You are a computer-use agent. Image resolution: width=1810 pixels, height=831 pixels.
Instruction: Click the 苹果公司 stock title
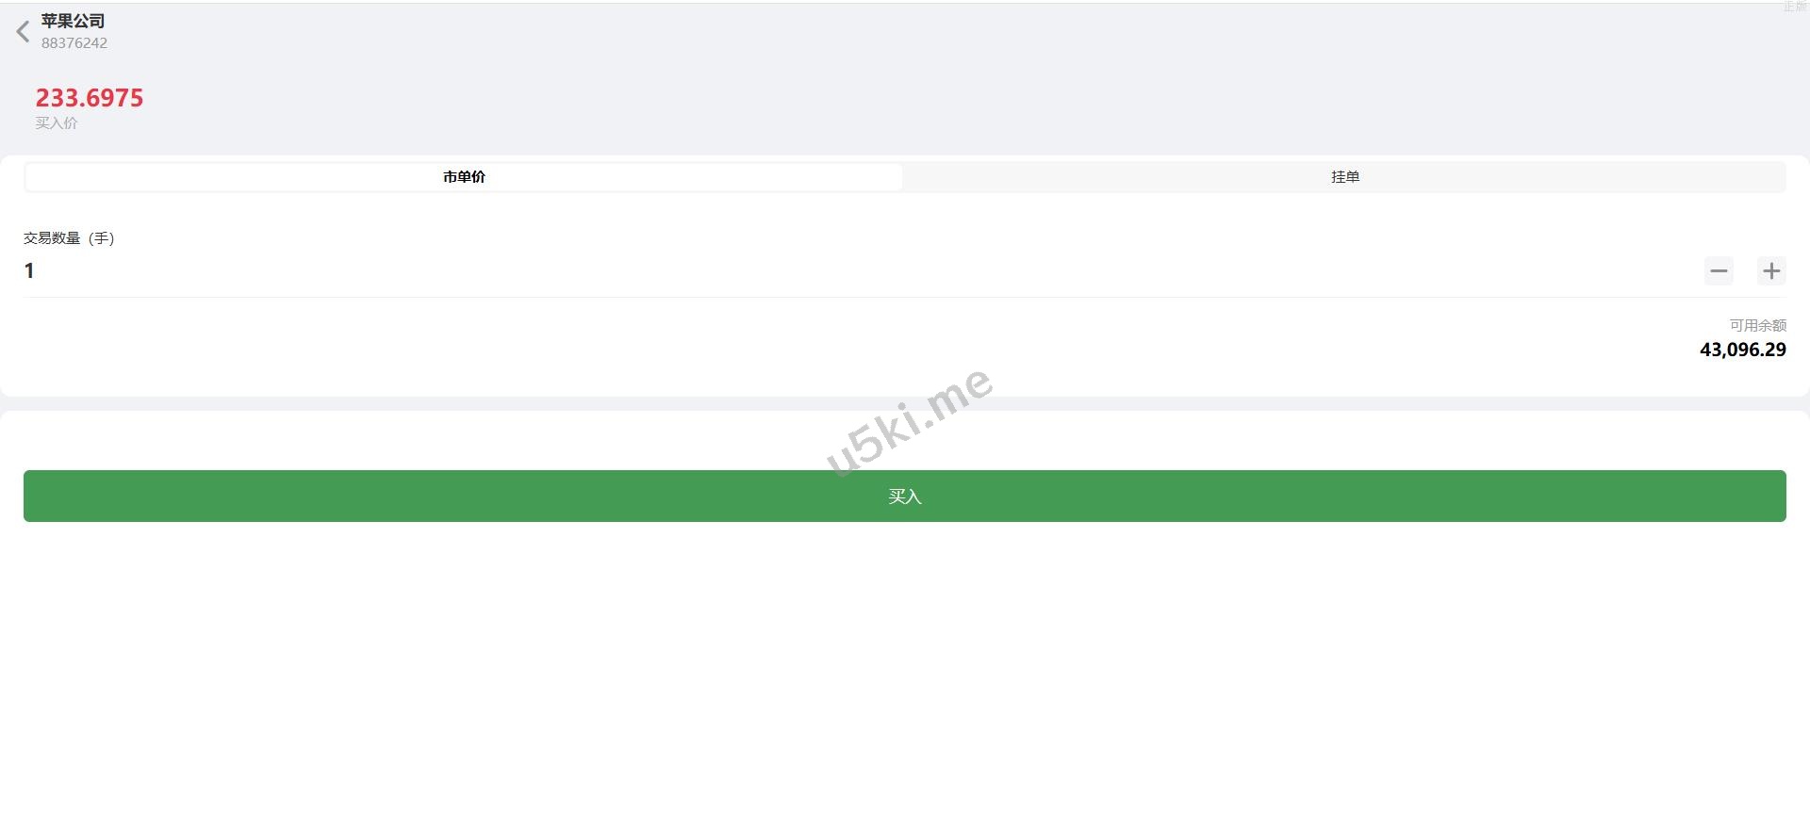coord(73,21)
